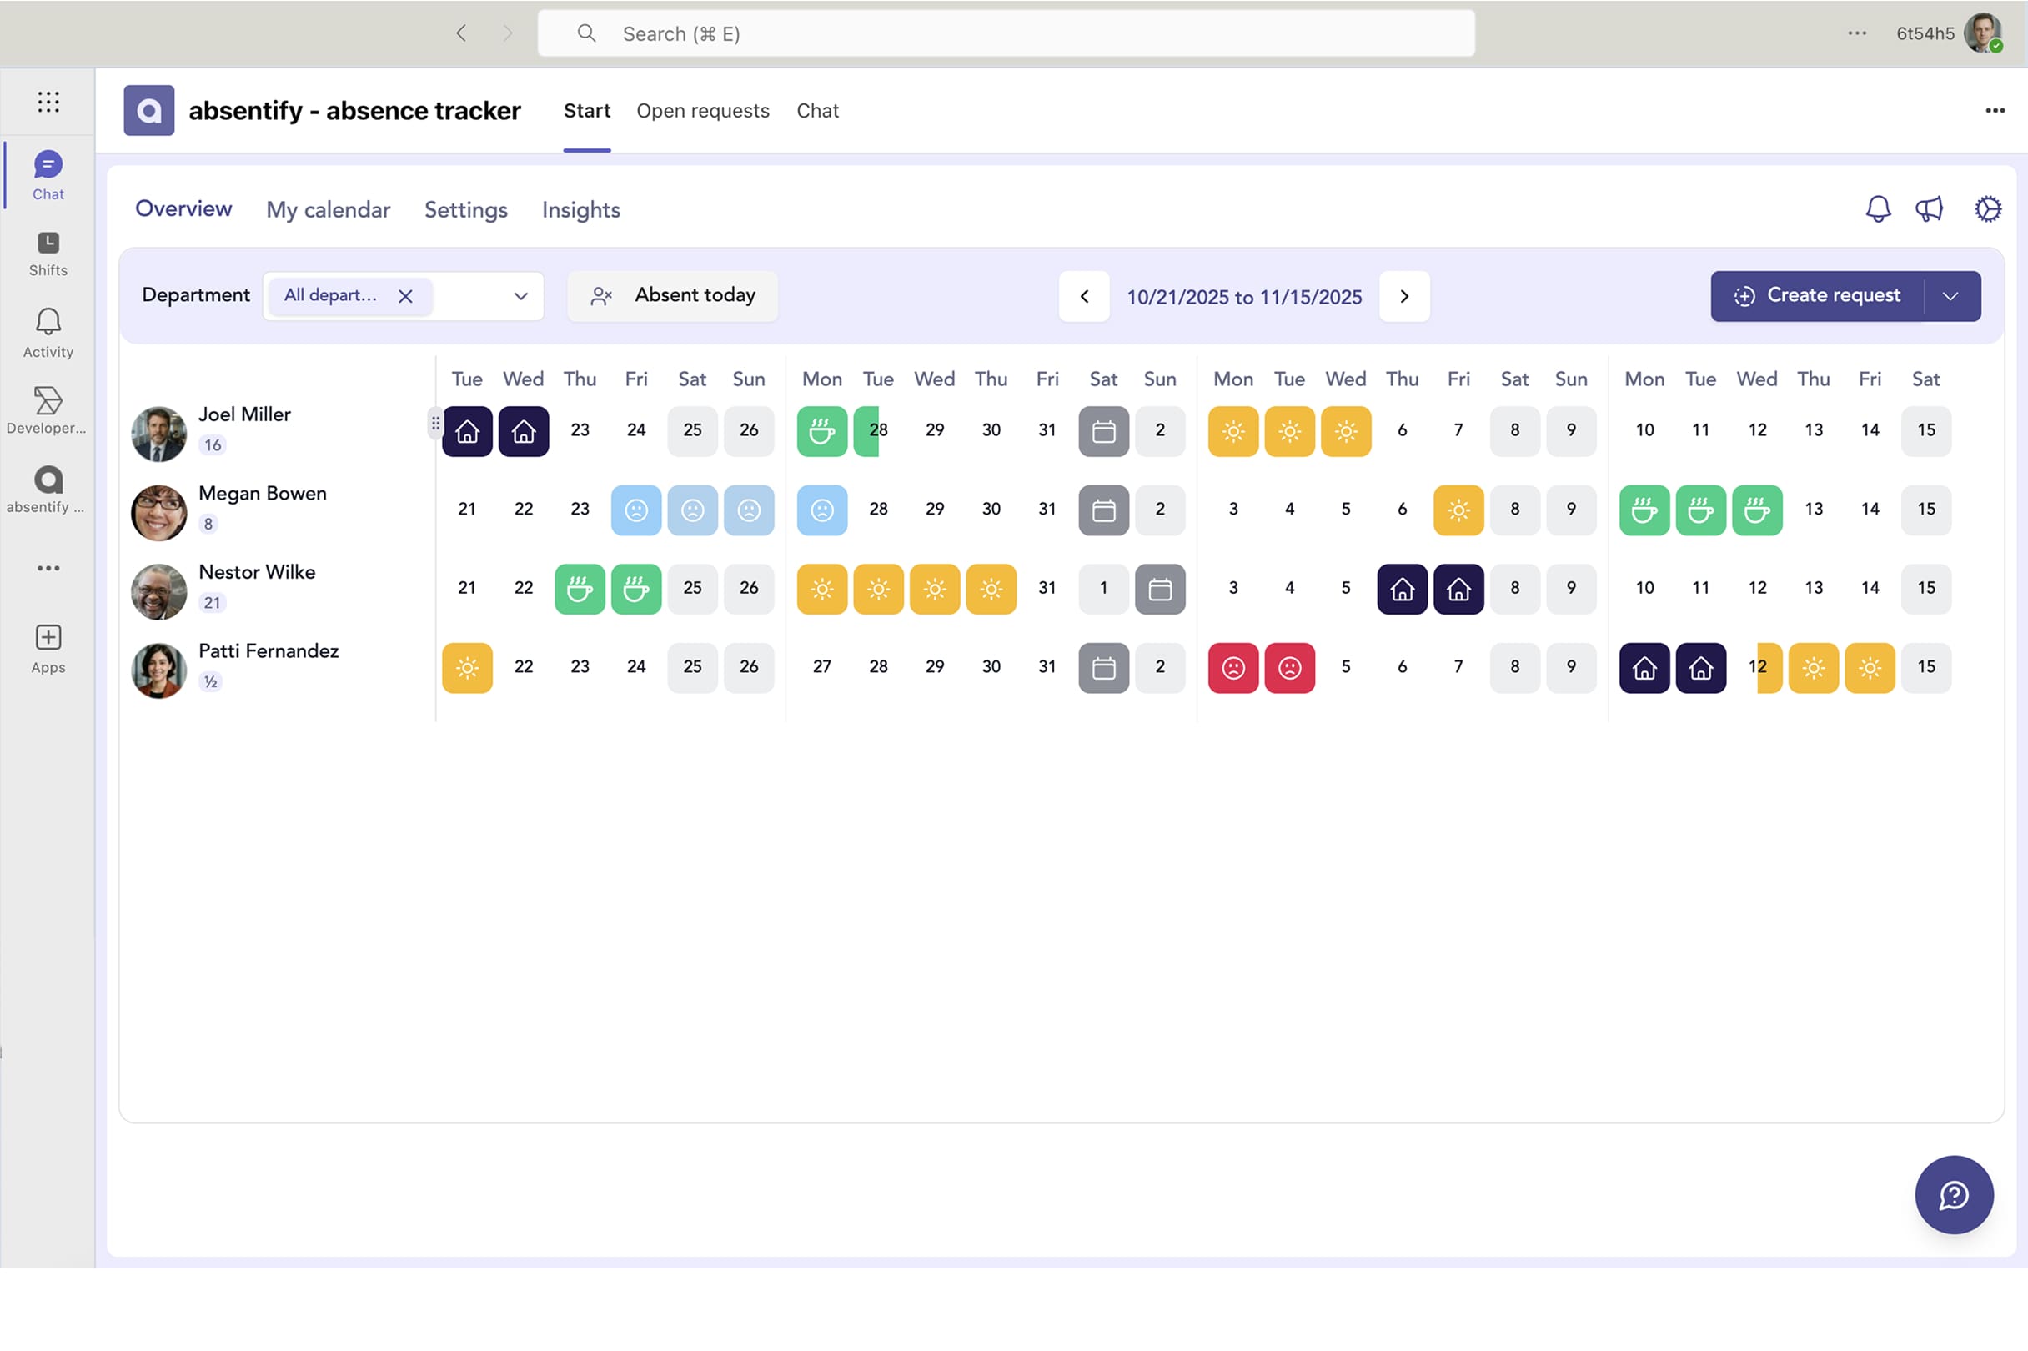Image resolution: width=2028 pixels, height=1351 pixels.
Task: Open the Create request dropdown arrow
Action: click(1950, 296)
